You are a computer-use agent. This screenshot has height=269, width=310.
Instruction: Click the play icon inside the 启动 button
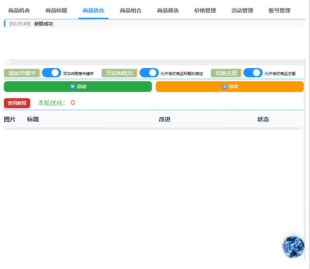click(71, 87)
